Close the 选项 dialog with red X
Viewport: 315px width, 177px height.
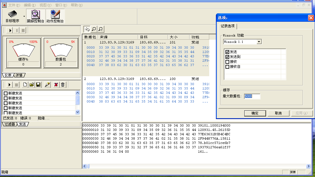pos(311,18)
